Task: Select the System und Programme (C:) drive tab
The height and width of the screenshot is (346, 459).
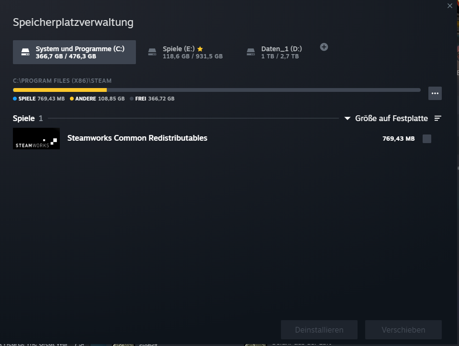Action: (74, 52)
